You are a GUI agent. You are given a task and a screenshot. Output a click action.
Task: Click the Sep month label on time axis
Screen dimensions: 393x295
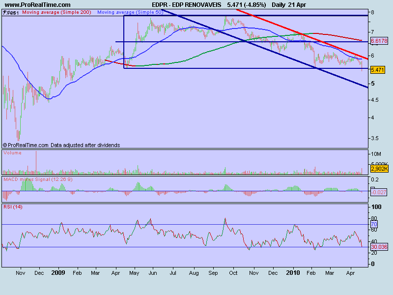pyautogui.click(x=213, y=273)
